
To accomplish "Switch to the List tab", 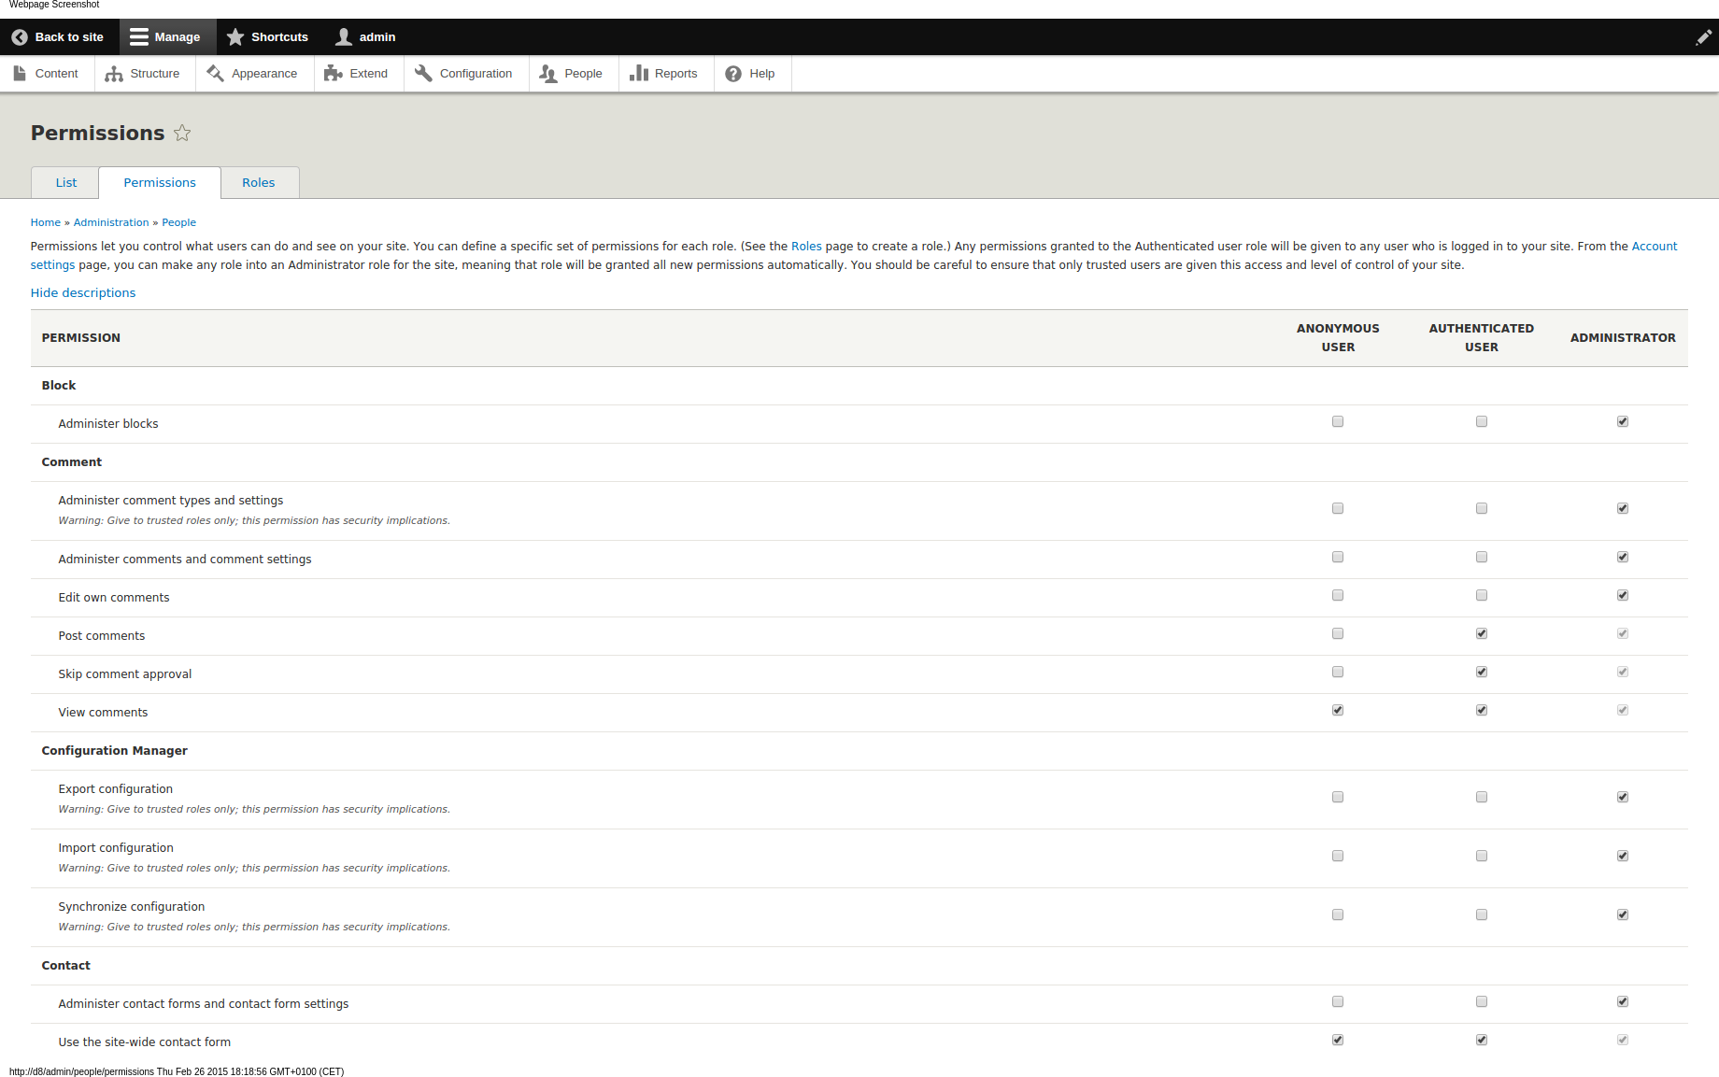I will tap(65, 183).
